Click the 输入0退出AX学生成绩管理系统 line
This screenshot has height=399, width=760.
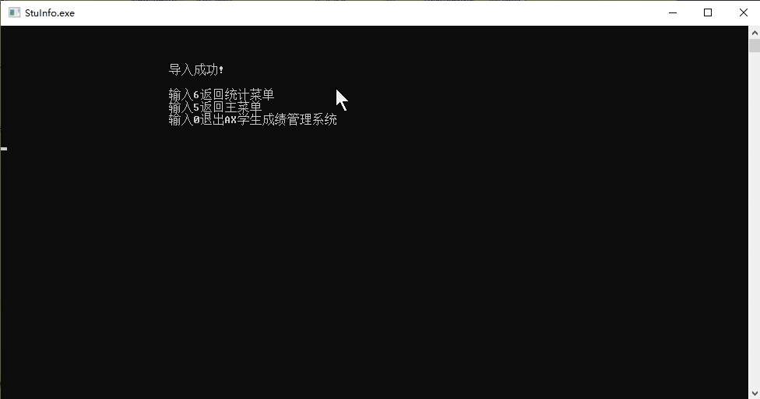tap(252, 120)
